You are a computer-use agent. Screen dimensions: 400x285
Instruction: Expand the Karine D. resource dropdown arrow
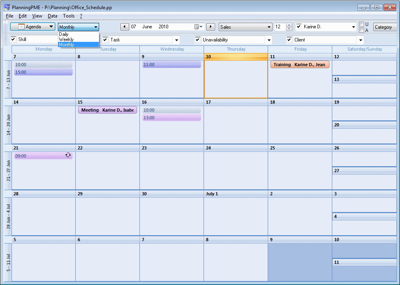pyautogui.click(x=353, y=27)
